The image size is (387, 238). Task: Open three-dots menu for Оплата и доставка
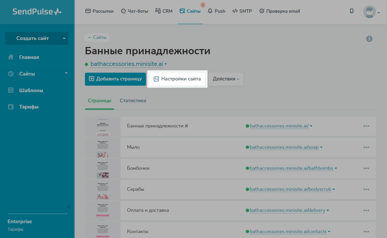(x=366, y=210)
